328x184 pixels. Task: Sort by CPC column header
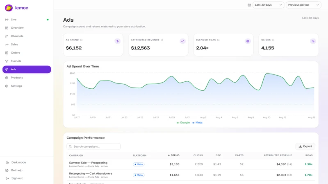click(x=219, y=155)
